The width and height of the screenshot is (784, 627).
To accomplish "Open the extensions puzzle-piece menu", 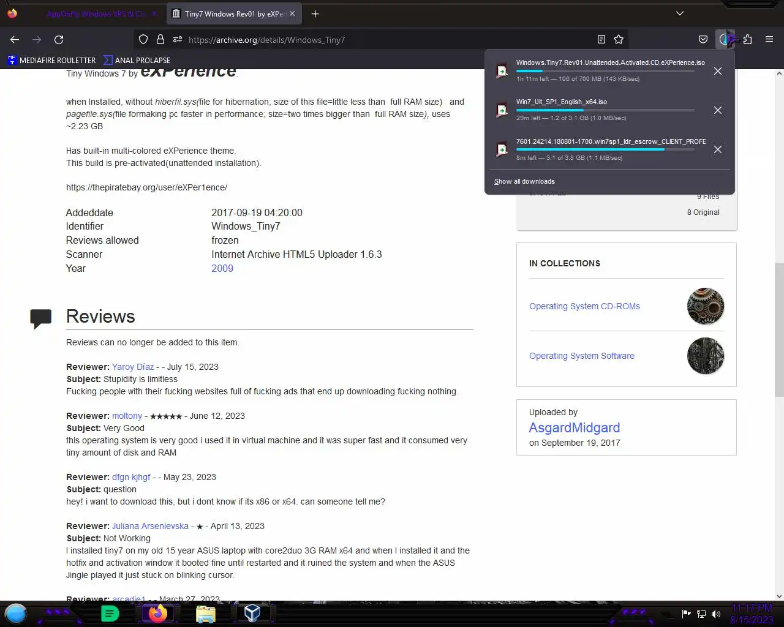I will coord(748,40).
